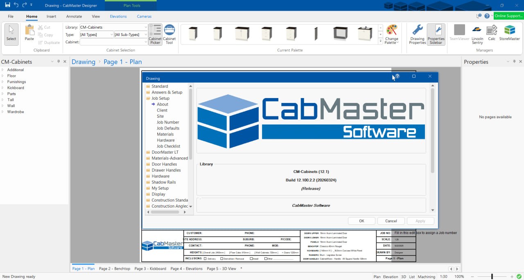Switch to the Annotate ribbon tab

click(74, 16)
